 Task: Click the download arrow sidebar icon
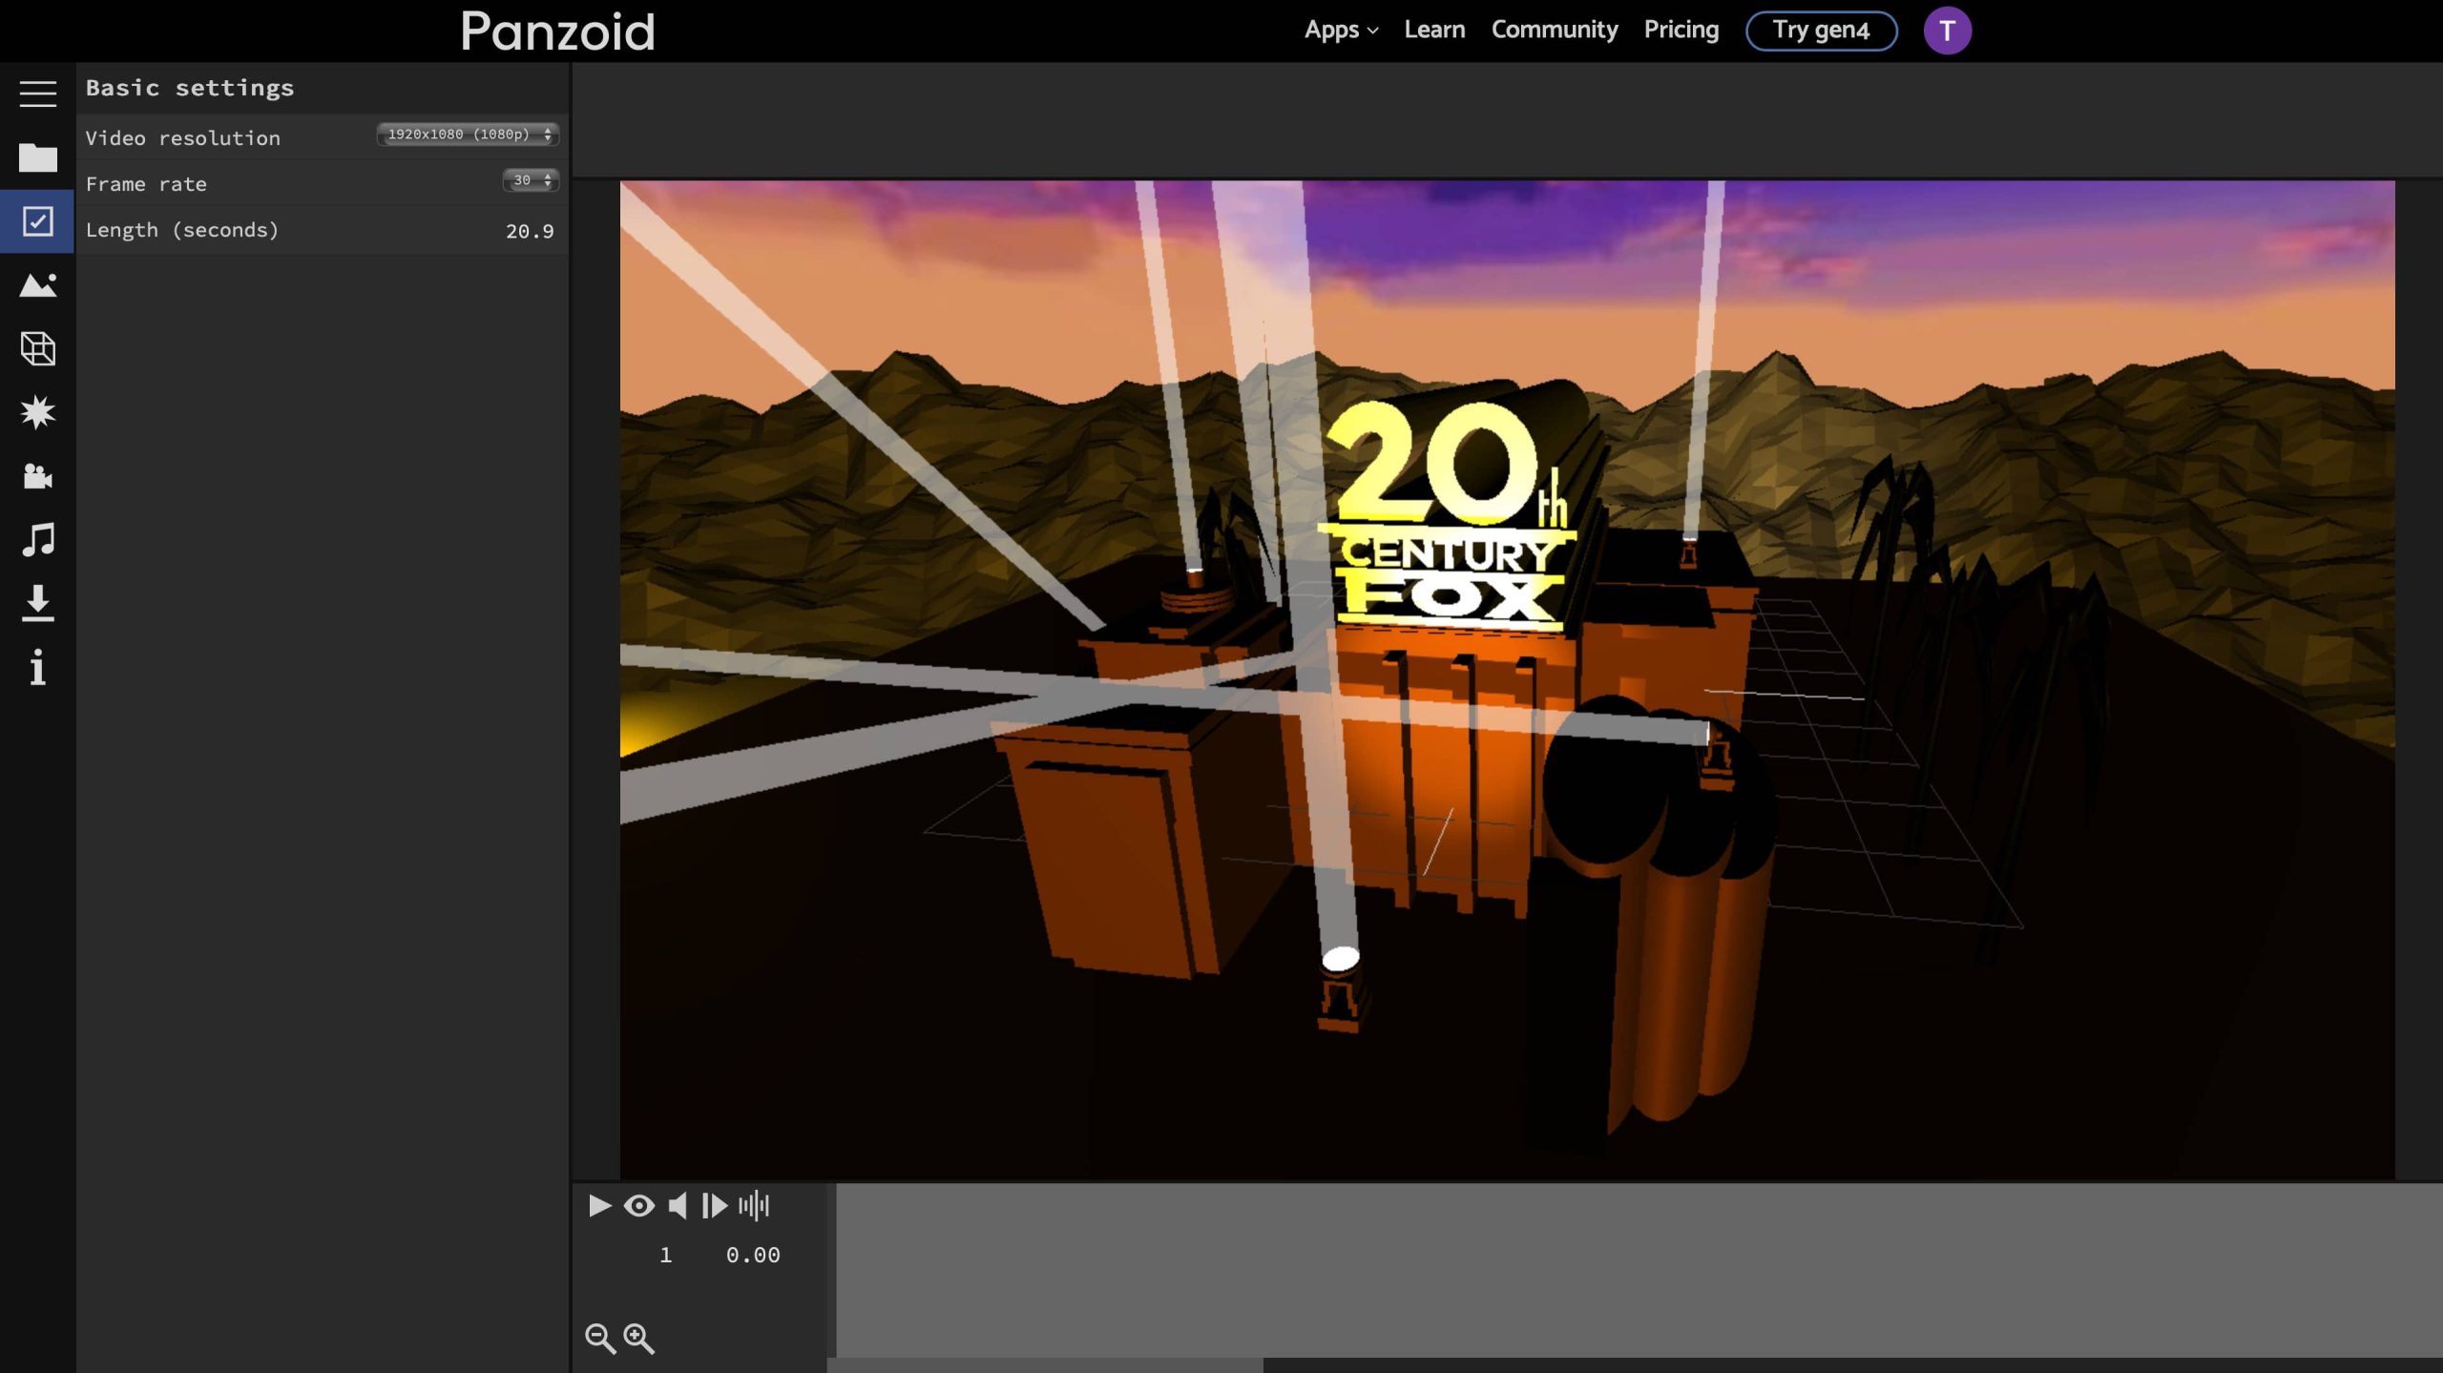click(x=37, y=604)
